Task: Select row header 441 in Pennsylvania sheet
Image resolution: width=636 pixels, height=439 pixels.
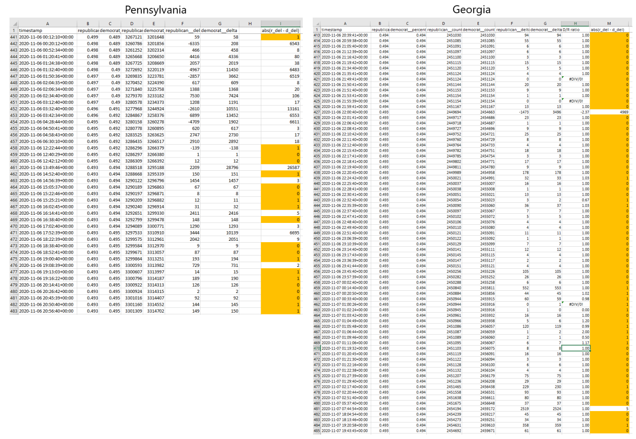Action: tap(14, 37)
